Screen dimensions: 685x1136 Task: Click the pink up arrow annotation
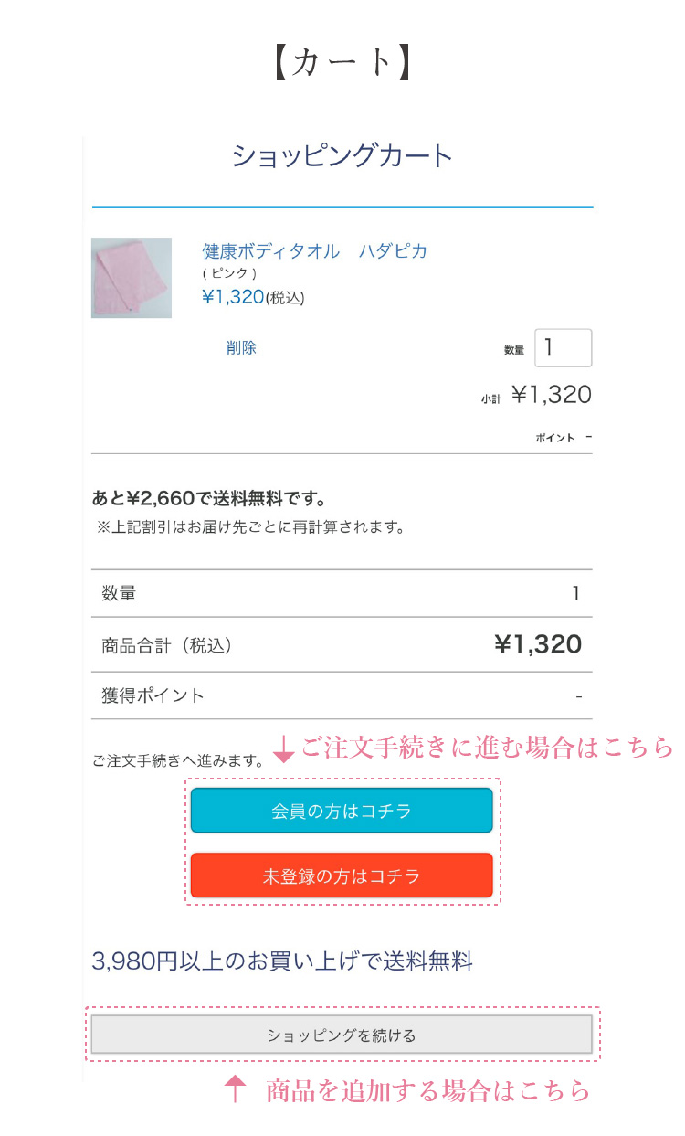[236, 1088]
